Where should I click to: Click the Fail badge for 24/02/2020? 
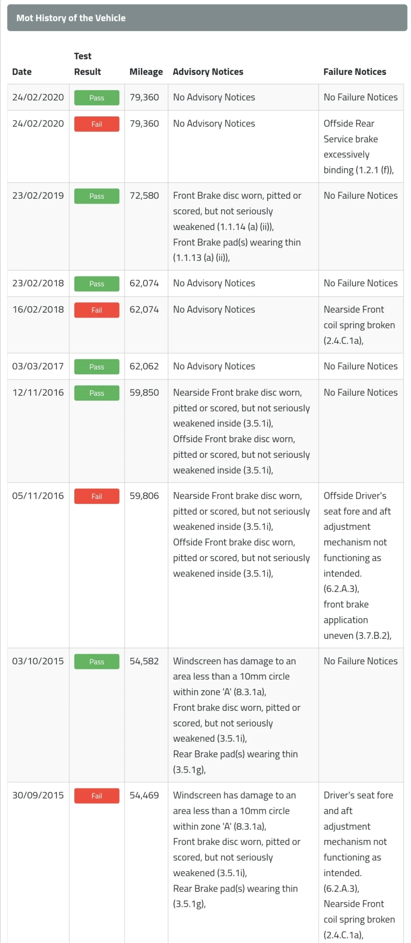point(97,124)
